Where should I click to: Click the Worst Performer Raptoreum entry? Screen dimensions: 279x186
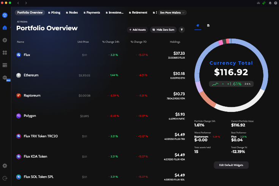point(207,137)
